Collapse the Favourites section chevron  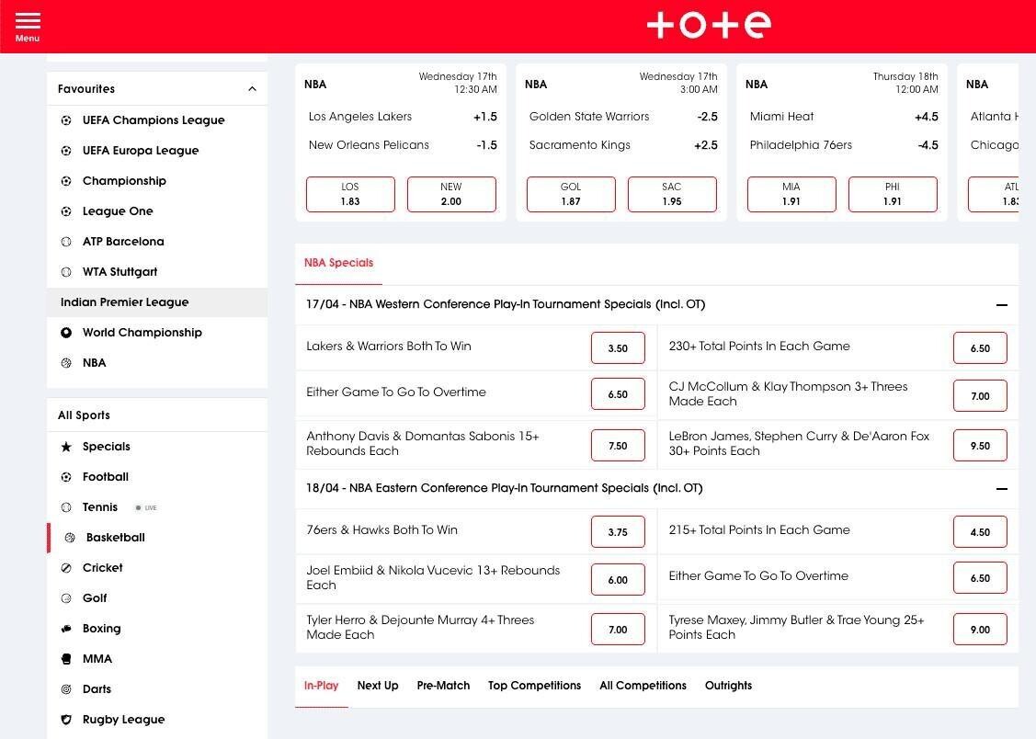[252, 89]
